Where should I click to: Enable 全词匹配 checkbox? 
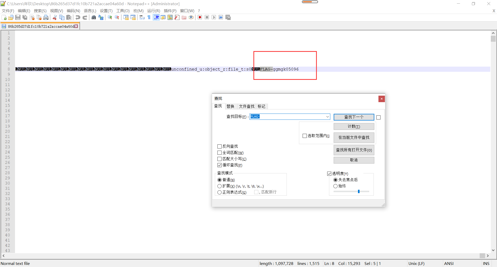tap(220, 153)
